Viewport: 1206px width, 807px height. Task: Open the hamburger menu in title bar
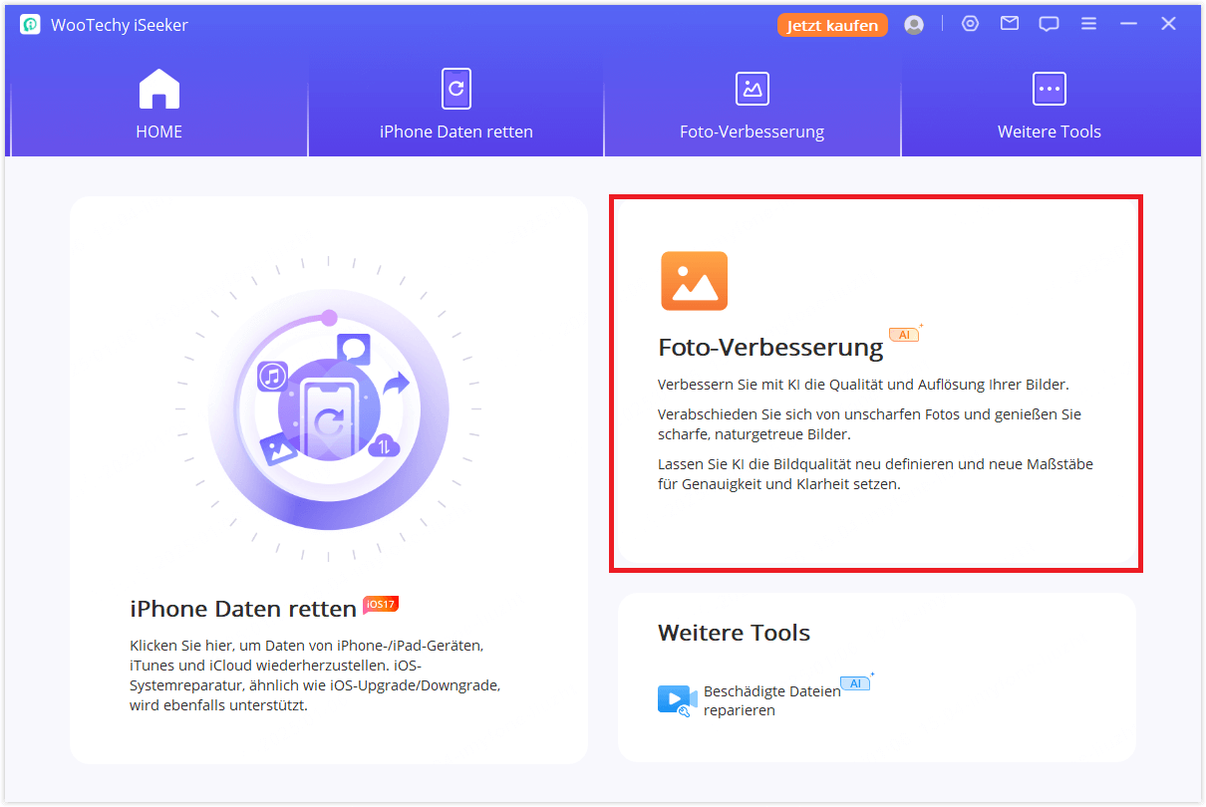point(1088,24)
